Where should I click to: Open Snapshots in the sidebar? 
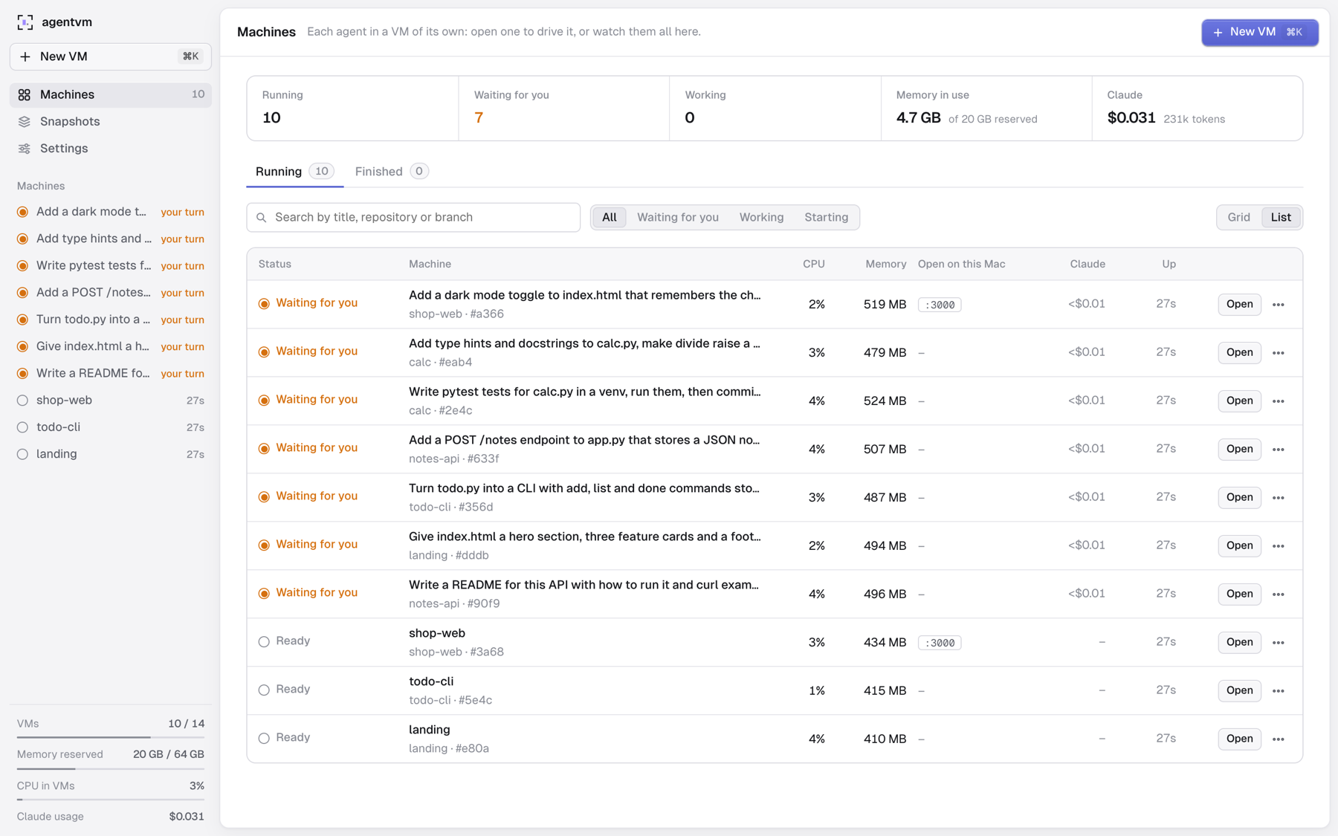[111, 122]
